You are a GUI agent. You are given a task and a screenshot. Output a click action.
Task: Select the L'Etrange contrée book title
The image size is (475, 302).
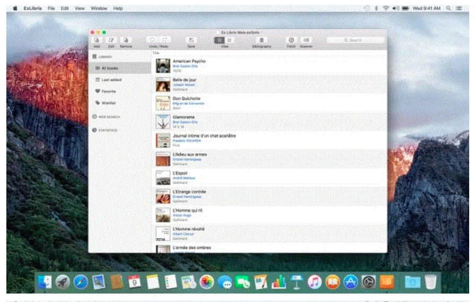189,191
